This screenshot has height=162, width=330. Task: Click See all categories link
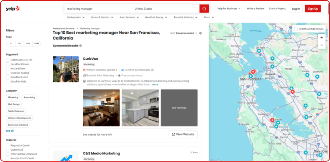(10, 131)
